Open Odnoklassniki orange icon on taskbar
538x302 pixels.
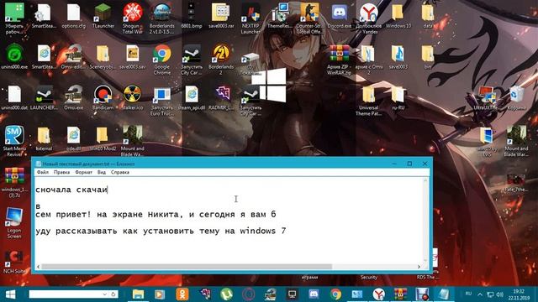[182, 294]
